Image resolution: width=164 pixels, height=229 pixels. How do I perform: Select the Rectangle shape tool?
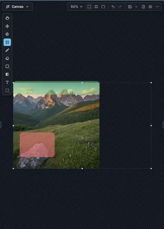7,66
